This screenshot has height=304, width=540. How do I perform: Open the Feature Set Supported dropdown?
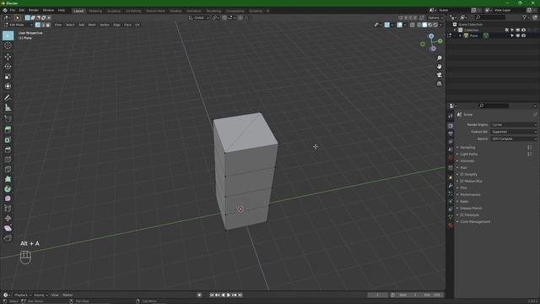coord(514,132)
